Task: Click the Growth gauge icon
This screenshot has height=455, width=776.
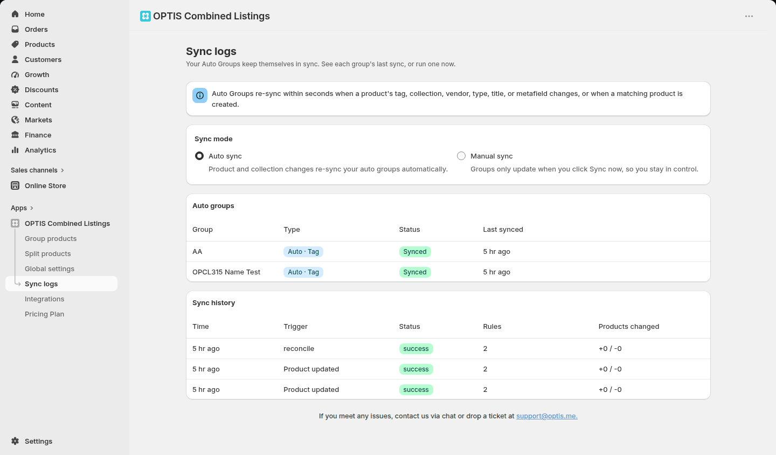Action: coord(15,74)
